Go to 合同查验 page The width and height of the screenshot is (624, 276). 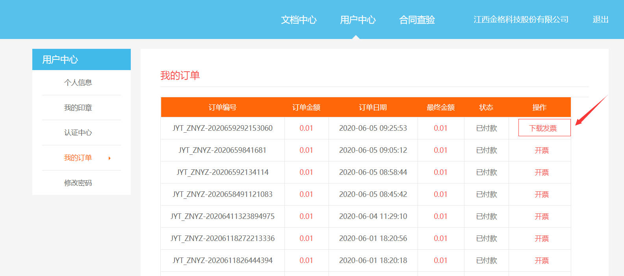pyautogui.click(x=417, y=20)
